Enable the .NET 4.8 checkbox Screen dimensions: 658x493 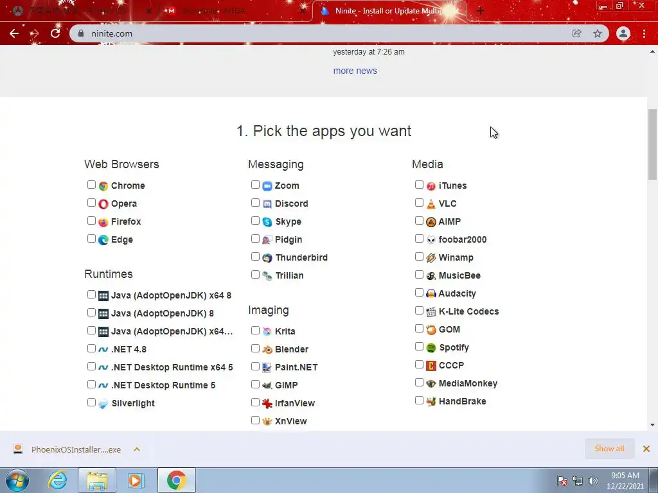[91, 349]
